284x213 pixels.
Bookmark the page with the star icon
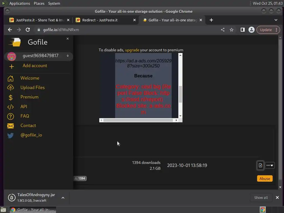[232, 30]
